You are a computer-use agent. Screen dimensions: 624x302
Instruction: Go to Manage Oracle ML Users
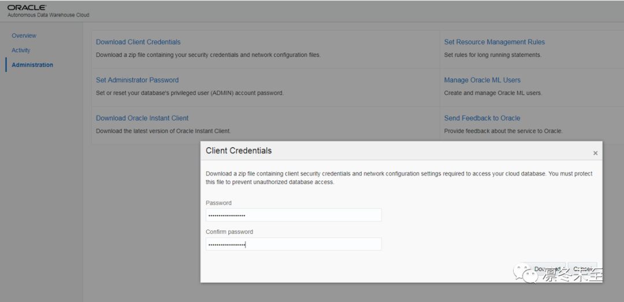pyautogui.click(x=482, y=80)
